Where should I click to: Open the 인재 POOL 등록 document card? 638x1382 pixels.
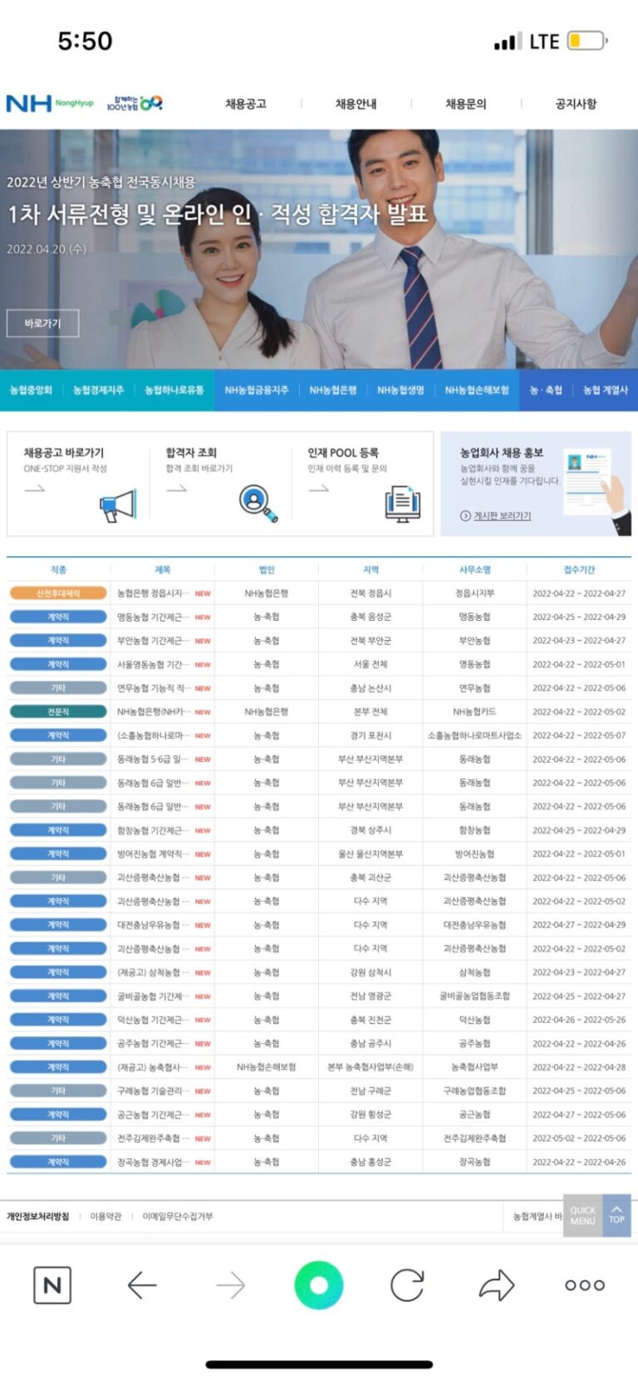pos(362,484)
